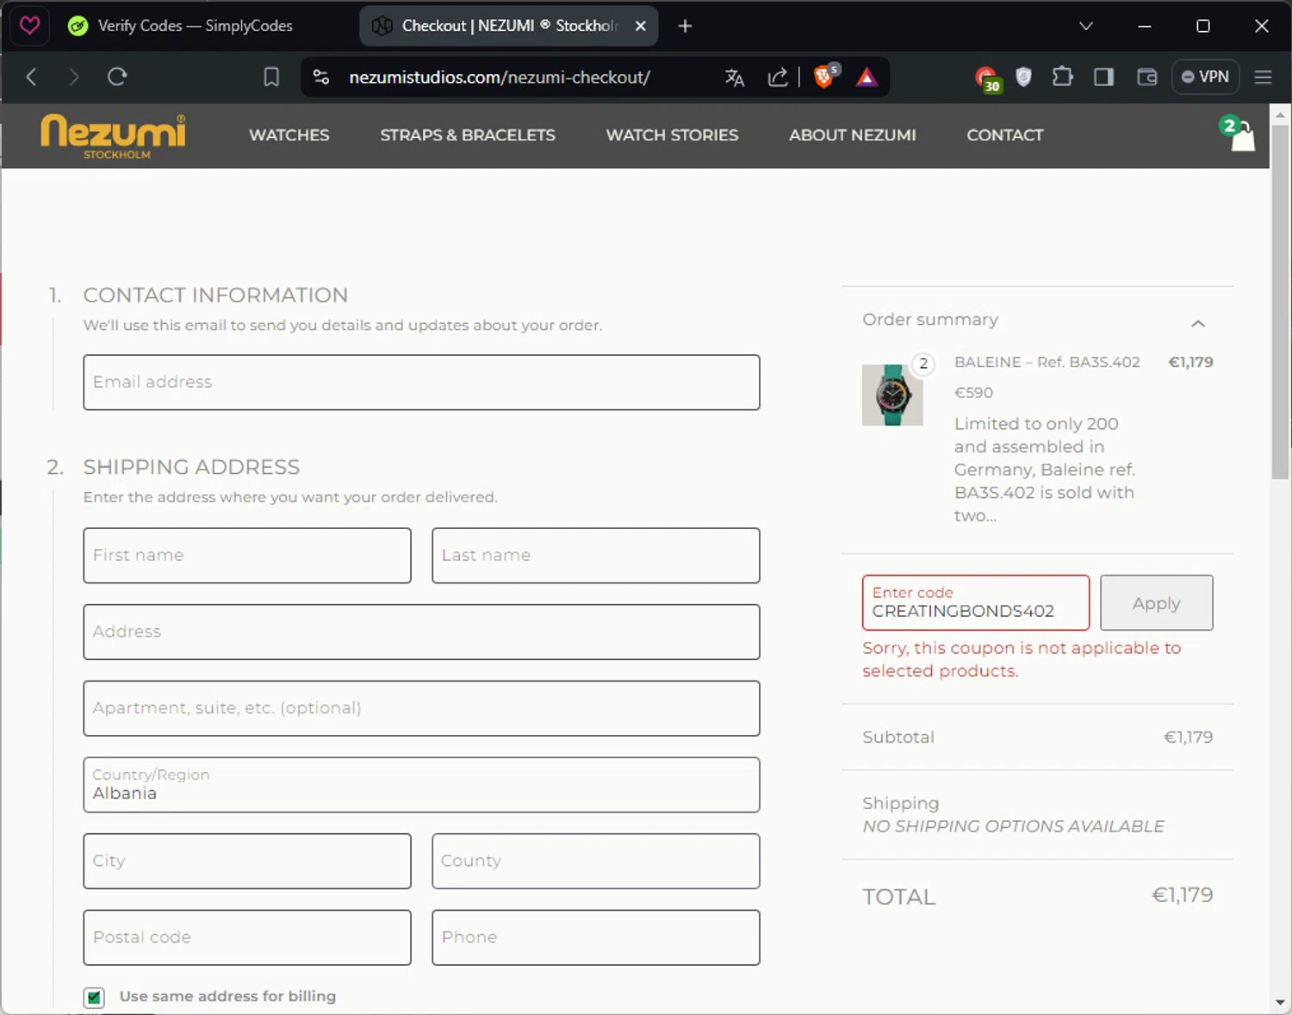Click into the First name field
Screen dimensions: 1292x1015
pyautogui.click(x=247, y=555)
